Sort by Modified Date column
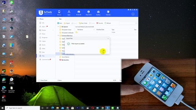Viewport: 196px width, 110px height. pos(100,30)
